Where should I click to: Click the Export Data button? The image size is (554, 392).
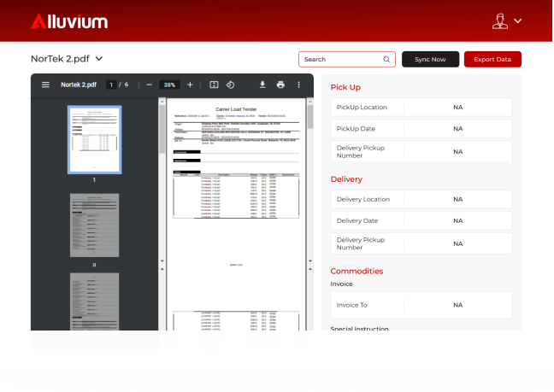click(x=492, y=60)
